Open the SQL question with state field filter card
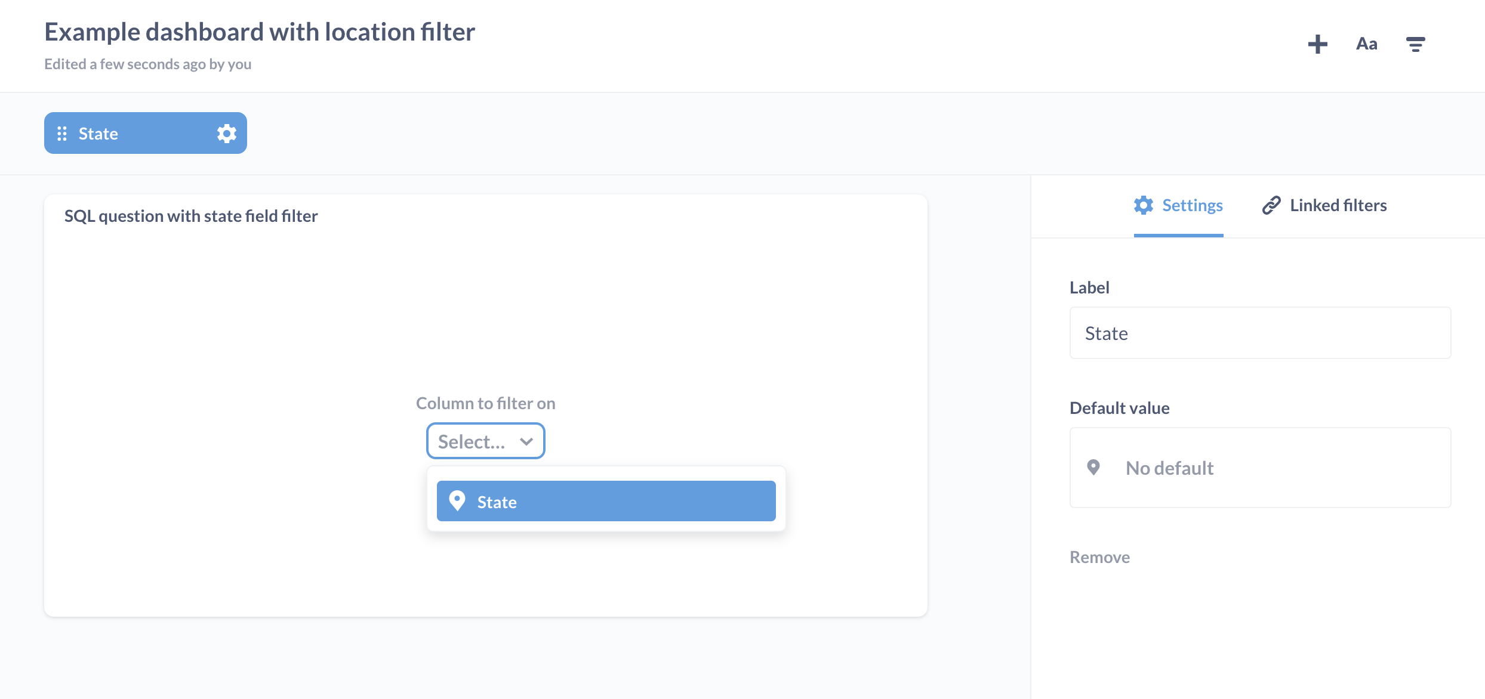Viewport: 1485px width, 699px height. click(191, 215)
